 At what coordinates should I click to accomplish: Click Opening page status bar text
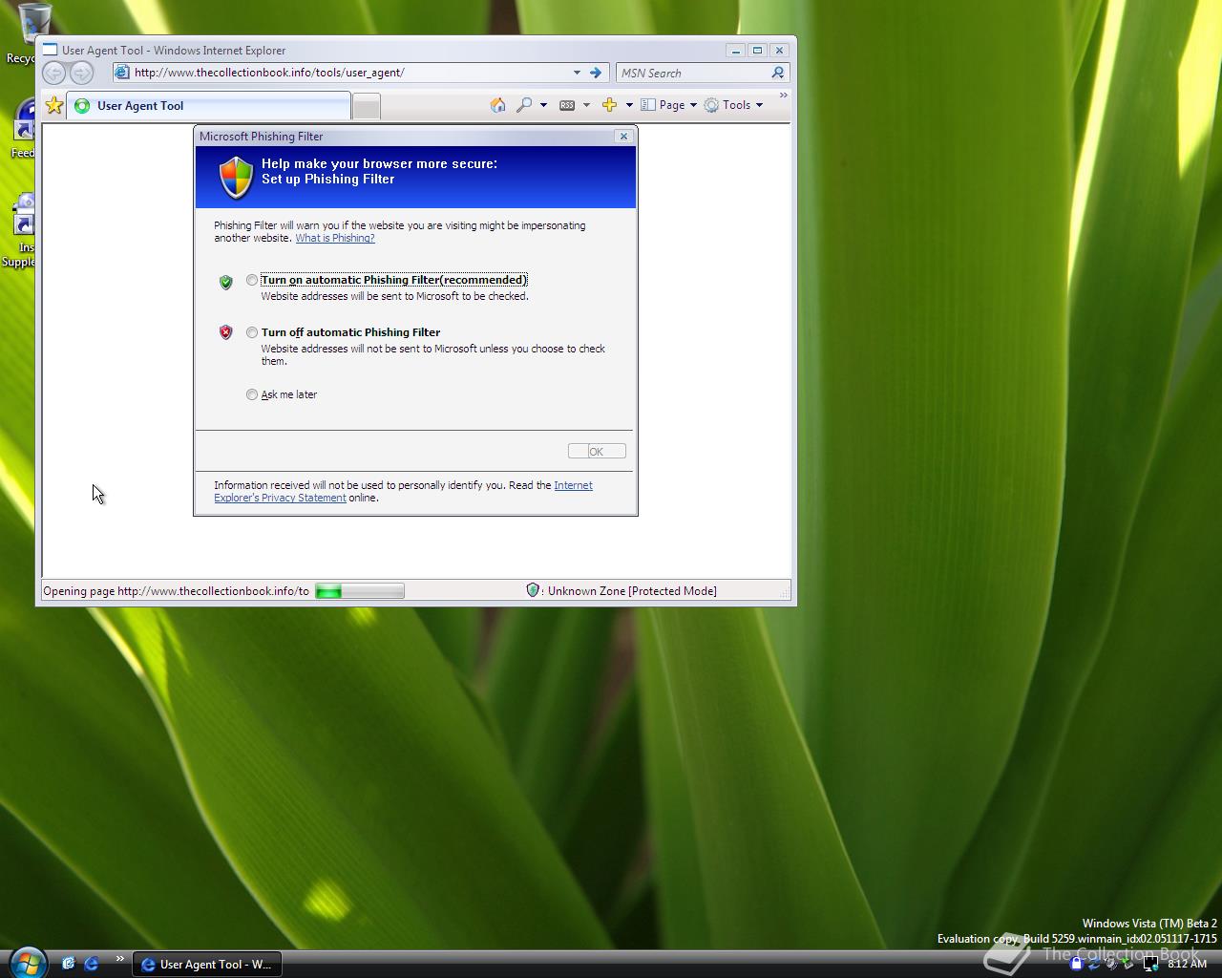177,591
